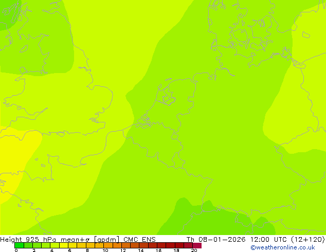Pick the red legend swatch starting at 16
The width and height of the screenshot is (326, 252).
[x=161, y=245]
